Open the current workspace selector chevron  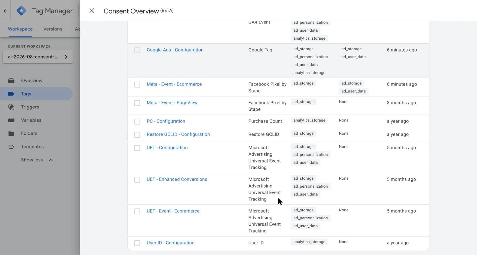pyautogui.click(x=66, y=57)
